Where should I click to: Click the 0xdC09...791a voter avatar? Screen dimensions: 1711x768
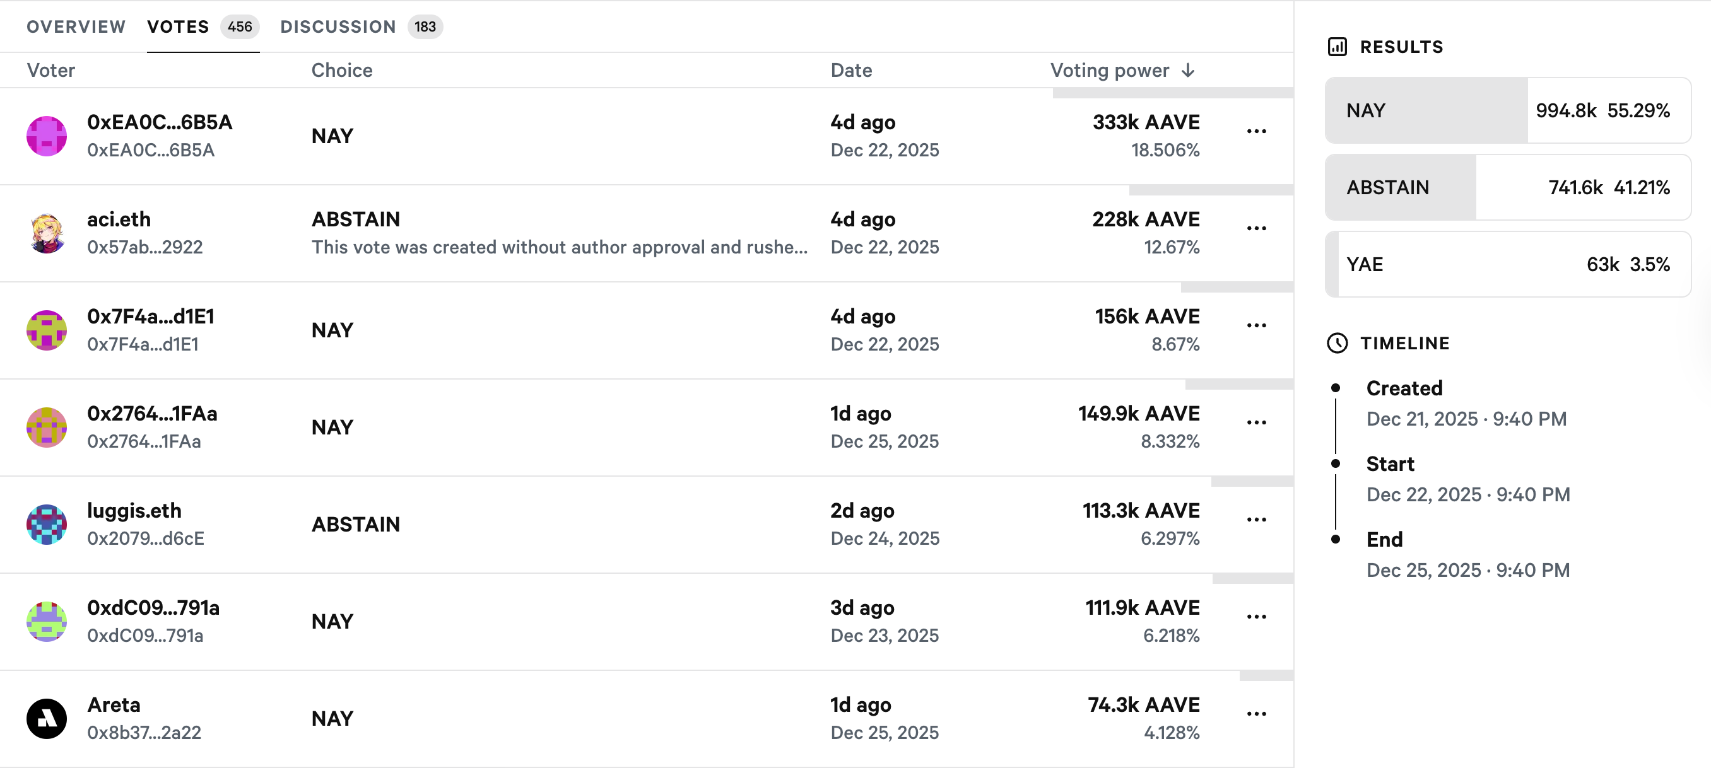(47, 620)
